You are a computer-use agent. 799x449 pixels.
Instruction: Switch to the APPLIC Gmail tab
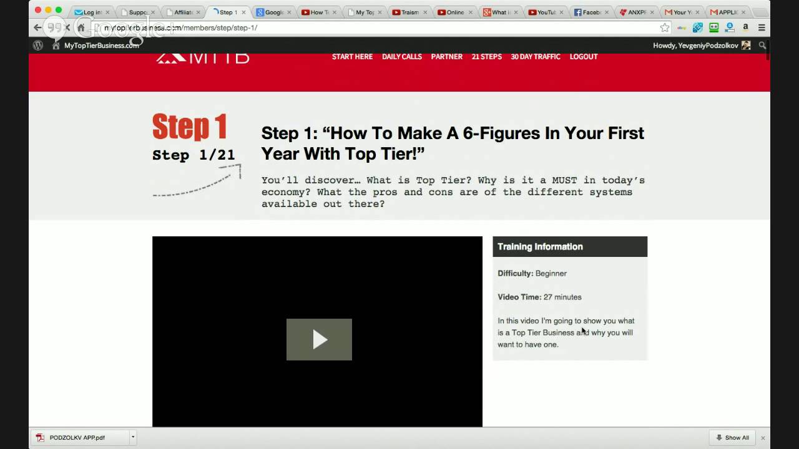(x=727, y=12)
